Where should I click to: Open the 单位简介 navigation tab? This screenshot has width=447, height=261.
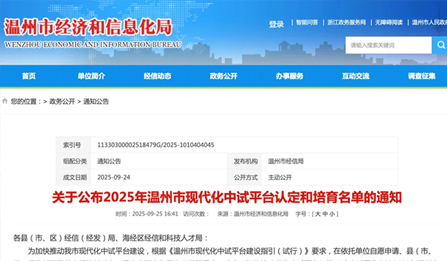pyautogui.click(x=91, y=76)
